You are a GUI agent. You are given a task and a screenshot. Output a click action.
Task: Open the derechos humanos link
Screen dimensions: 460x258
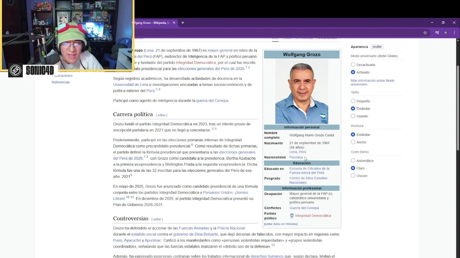[267, 256]
